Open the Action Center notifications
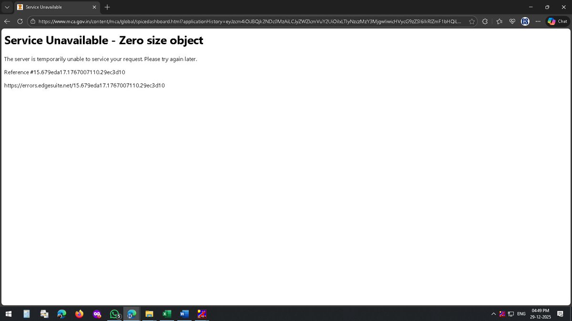The image size is (572, 321). (561, 314)
